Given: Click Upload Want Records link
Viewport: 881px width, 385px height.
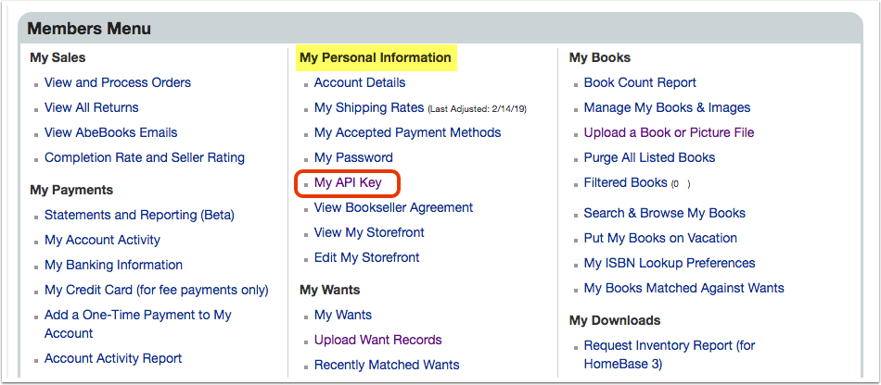Looking at the screenshot, I should tap(377, 341).
